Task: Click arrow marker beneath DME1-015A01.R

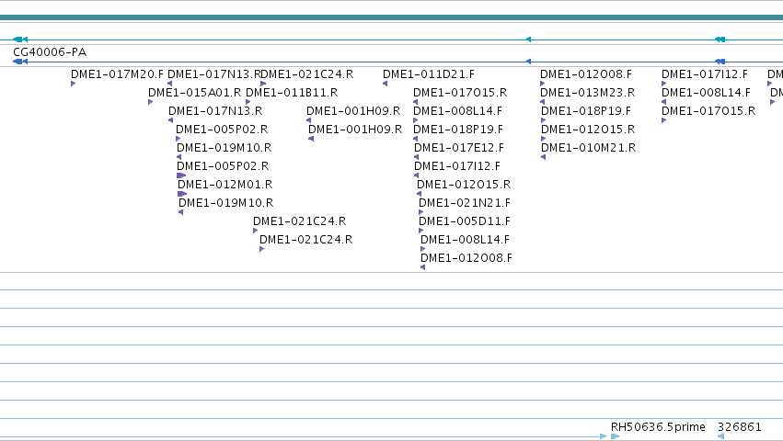Action: (x=150, y=102)
